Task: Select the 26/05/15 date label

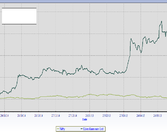Action: 158,116
